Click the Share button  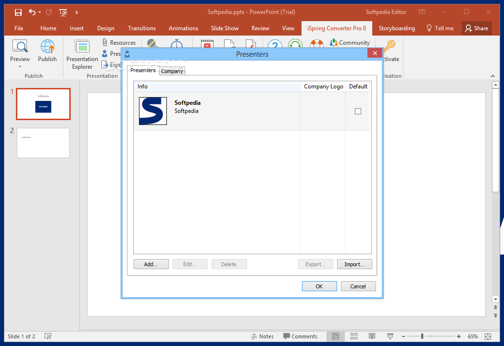[x=477, y=28]
